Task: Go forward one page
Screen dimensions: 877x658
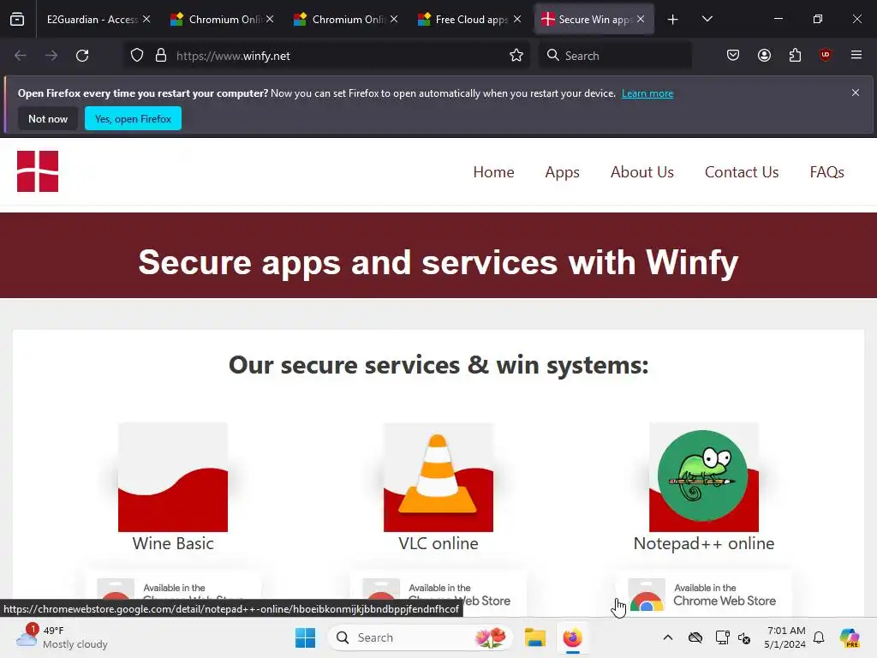Action: pyautogui.click(x=51, y=56)
